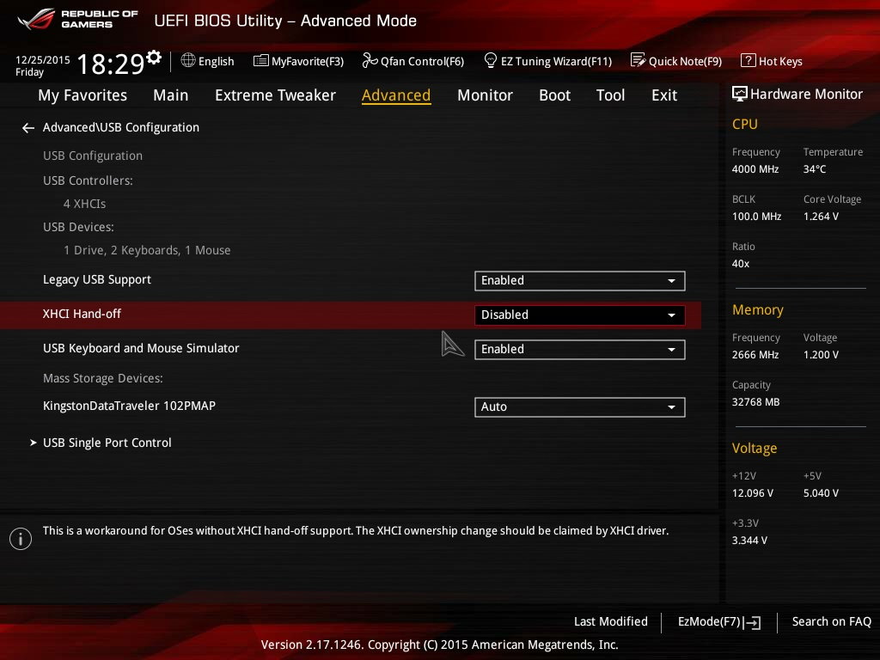Open Qfan Control fan icon
Image resolution: width=880 pixels, height=660 pixels.
pos(370,61)
